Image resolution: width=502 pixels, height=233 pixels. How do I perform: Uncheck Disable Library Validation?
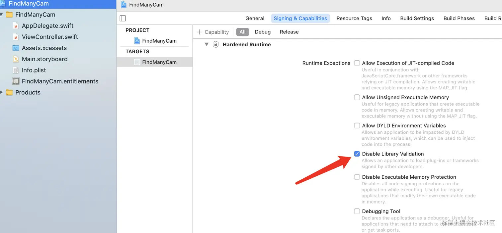click(357, 154)
